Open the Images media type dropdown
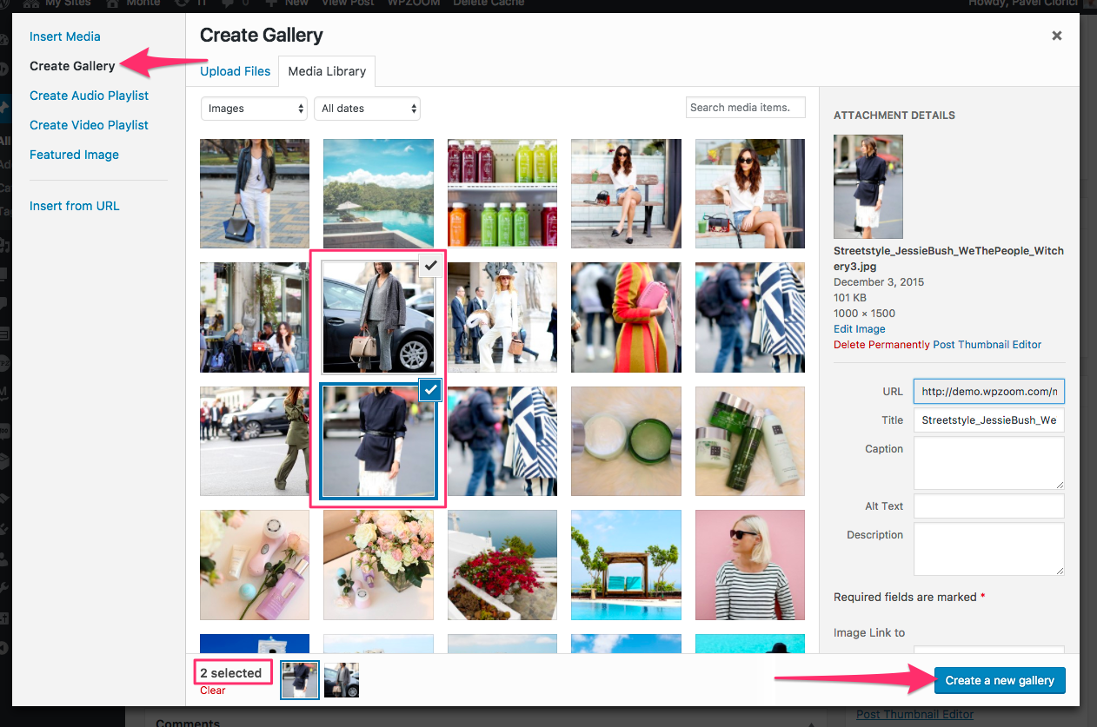This screenshot has width=1097, height=727. 254,109
